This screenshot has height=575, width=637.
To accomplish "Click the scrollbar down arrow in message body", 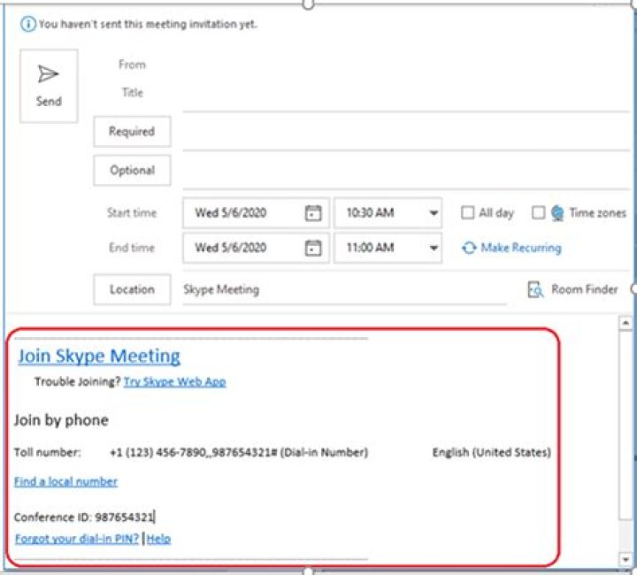I will pyautogui.click(x=625, y=559).
